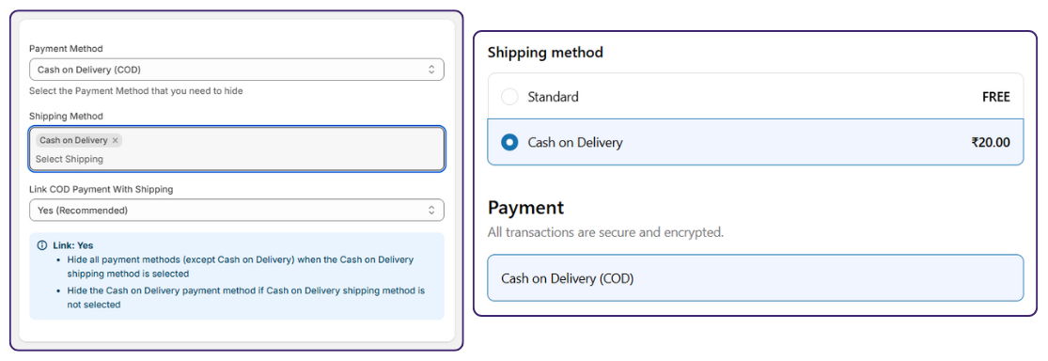Select the Cash on Delivery shipping radio
Image resolution: width=1048 pixels, height=361 pixels.
(509, 142)
